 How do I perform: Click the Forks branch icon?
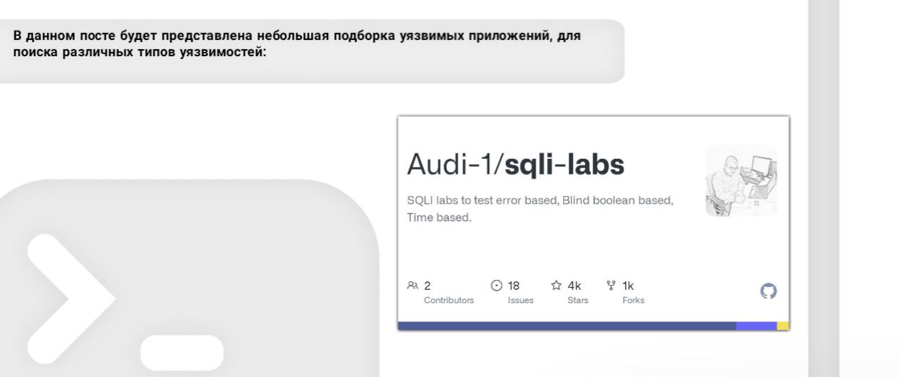click(x=611, y=286)
